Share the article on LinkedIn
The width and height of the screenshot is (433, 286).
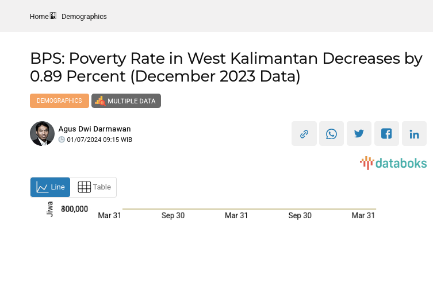(415, 134)
